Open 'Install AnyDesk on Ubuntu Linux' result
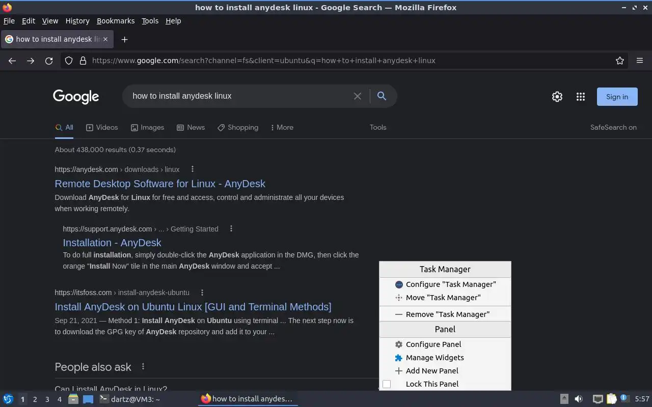The image size is (652, 407). pyautogui.click(x=193, y=307)
